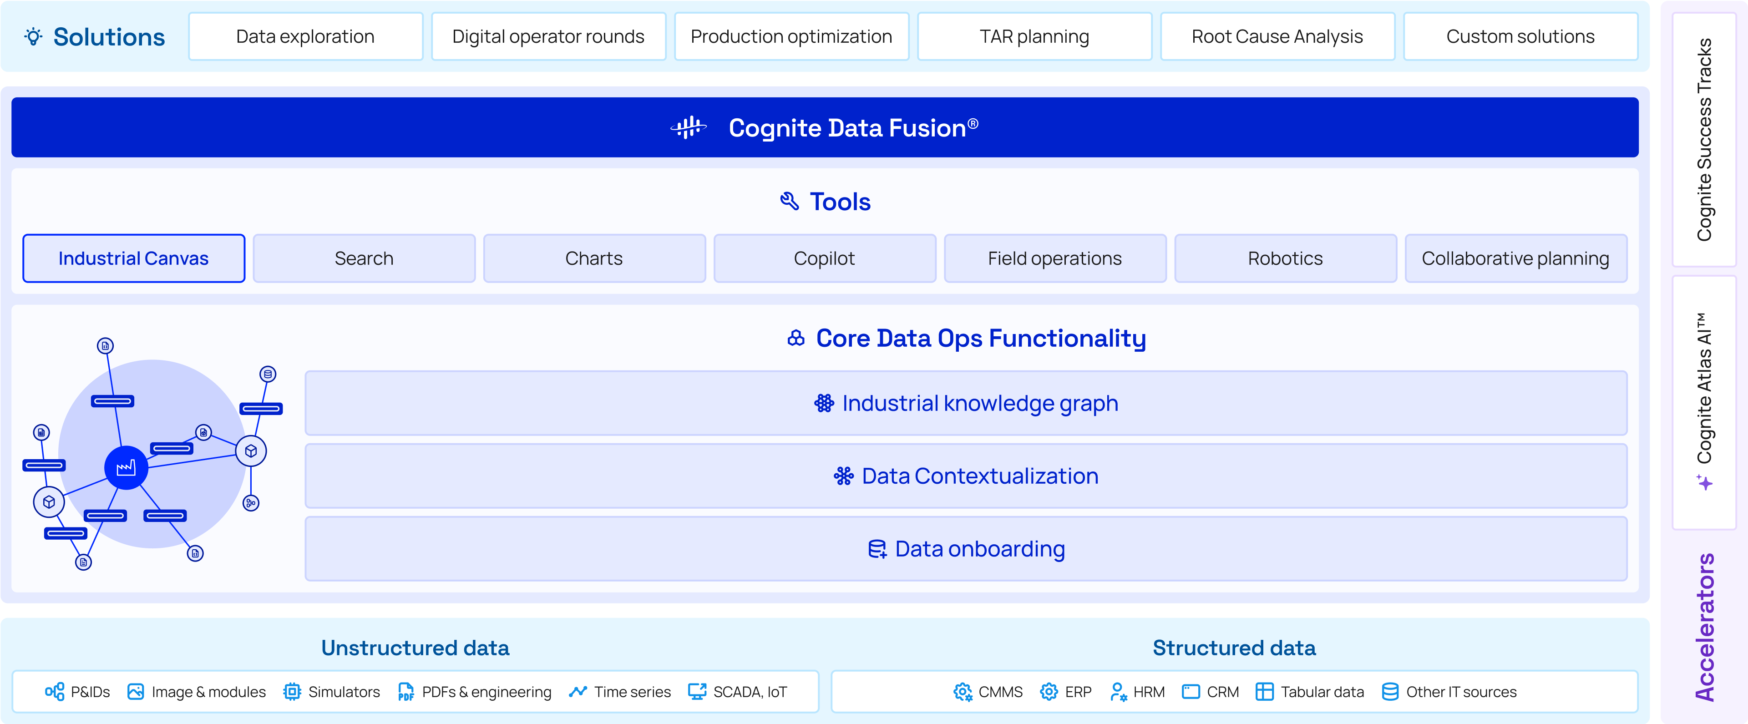Click the 'Simulators' label
Viewport: 1748px width, 724px height.
(x=344, y=692)
